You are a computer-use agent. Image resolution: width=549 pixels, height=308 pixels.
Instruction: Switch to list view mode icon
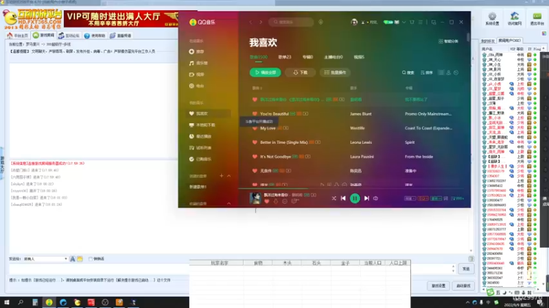tap(441, 73)
